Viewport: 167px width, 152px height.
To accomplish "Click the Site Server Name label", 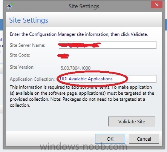I will tap(28, 45).
